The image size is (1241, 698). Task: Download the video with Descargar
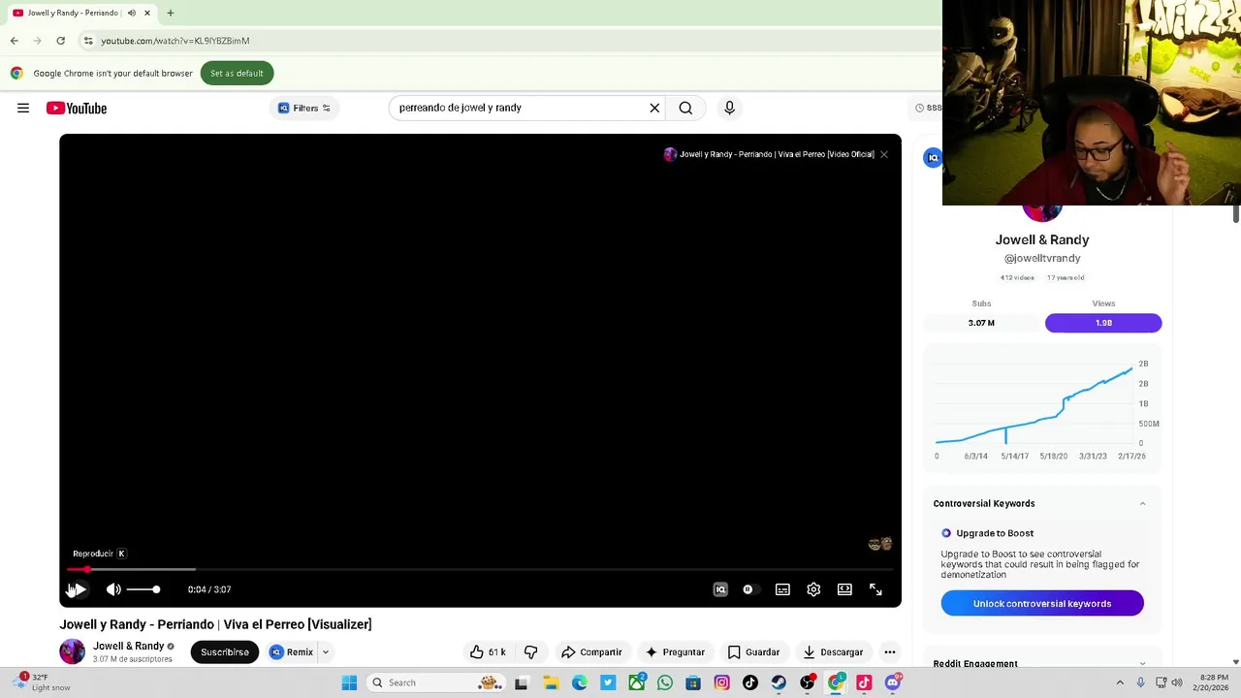point(832,652)
